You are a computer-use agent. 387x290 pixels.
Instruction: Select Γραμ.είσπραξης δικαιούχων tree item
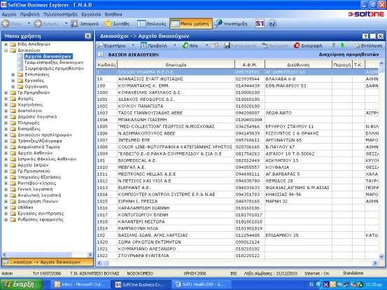coord(54,62)
